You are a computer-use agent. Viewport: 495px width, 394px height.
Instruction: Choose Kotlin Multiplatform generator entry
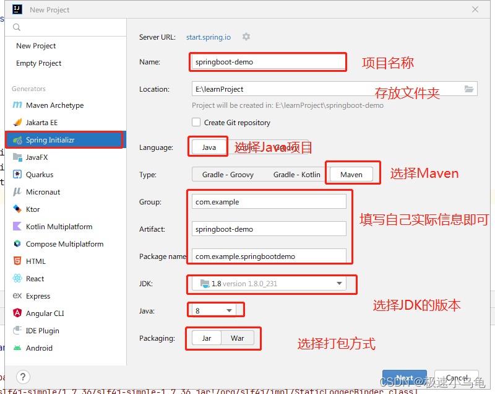[66, 227]
